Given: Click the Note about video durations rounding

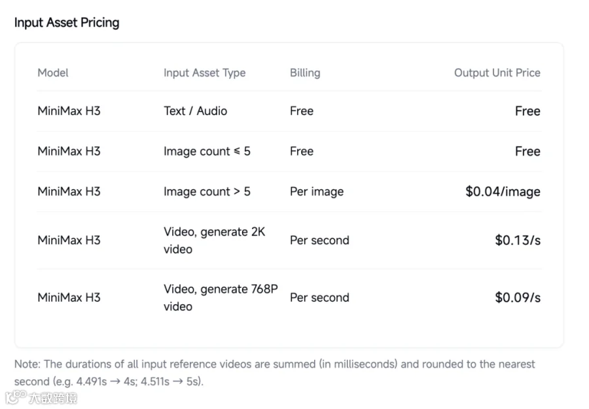Looking at the screenshot, I should [275, 372].
